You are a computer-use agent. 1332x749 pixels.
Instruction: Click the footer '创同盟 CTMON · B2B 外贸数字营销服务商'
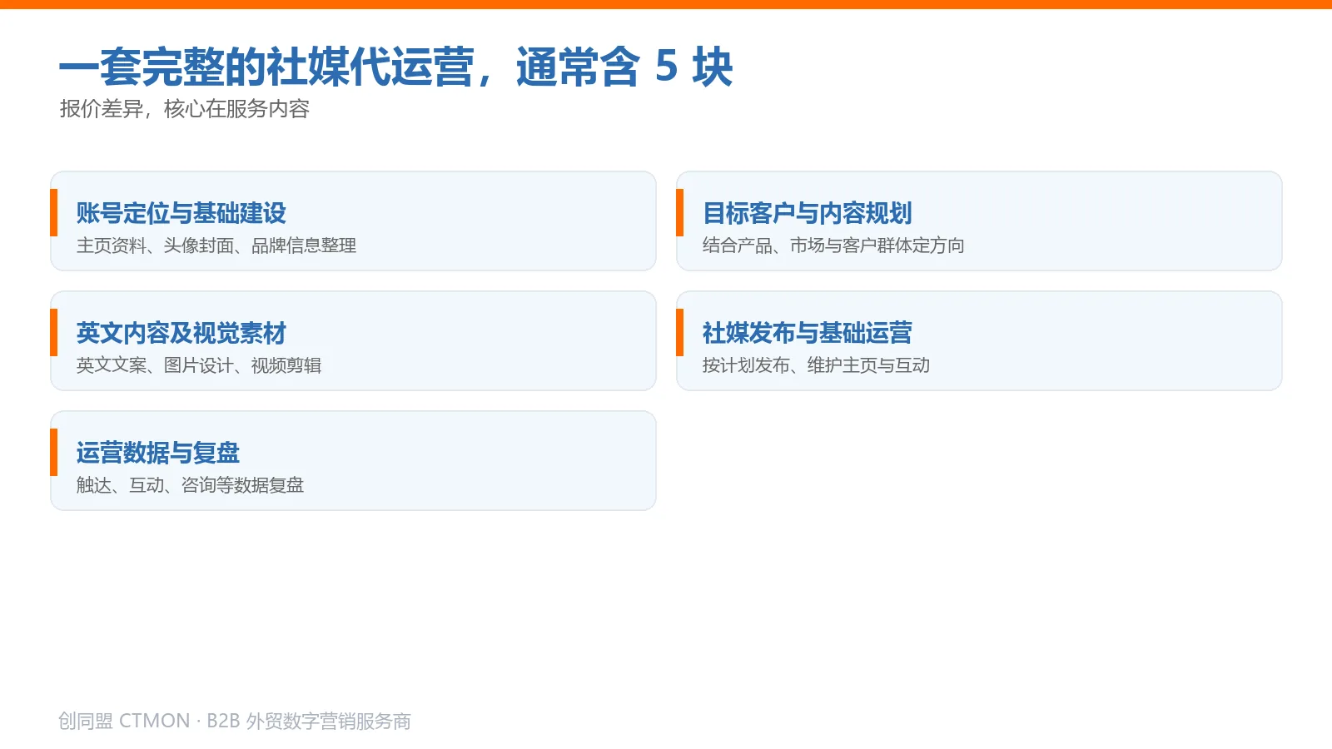point(235,721)
